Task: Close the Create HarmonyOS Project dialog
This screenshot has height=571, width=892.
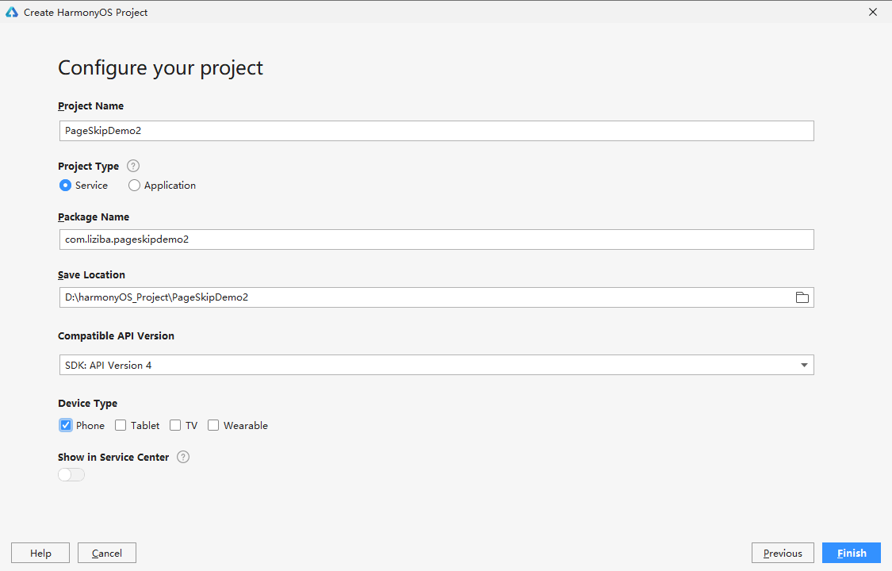Action: coord(873,12)
